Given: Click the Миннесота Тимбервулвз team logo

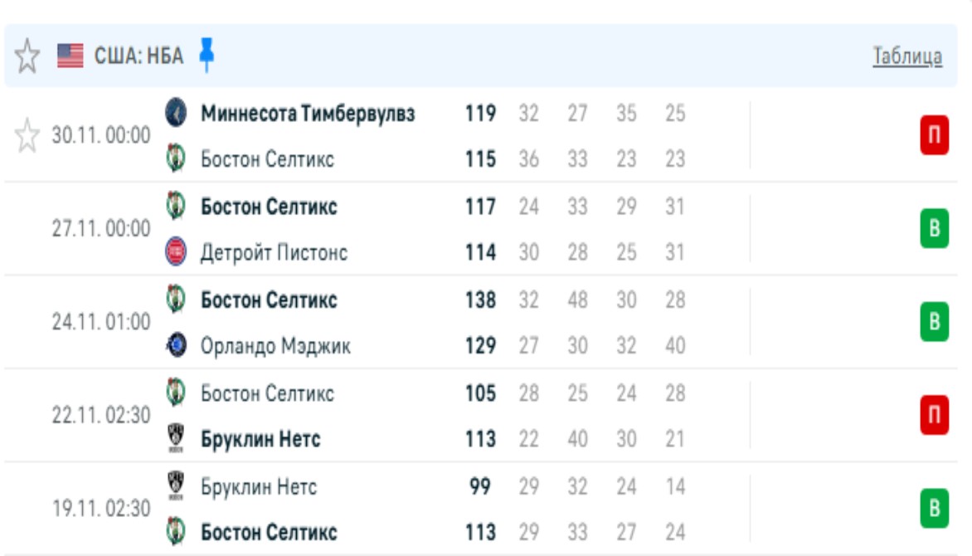Looking at the screenshot, I should 176,113.
